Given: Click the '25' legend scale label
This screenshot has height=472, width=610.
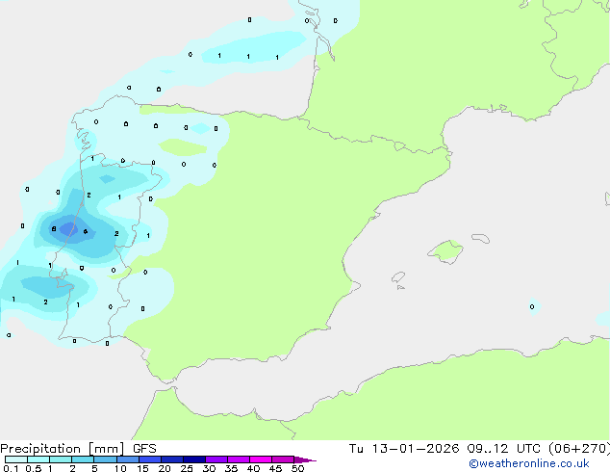Looking at the screenshot, I should point(187,468).
